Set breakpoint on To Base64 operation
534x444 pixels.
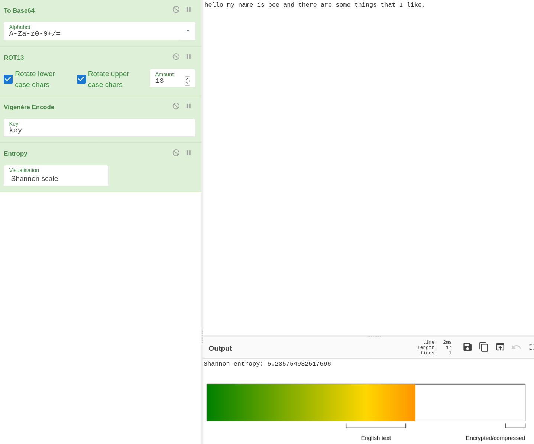[x=188, y=10]
